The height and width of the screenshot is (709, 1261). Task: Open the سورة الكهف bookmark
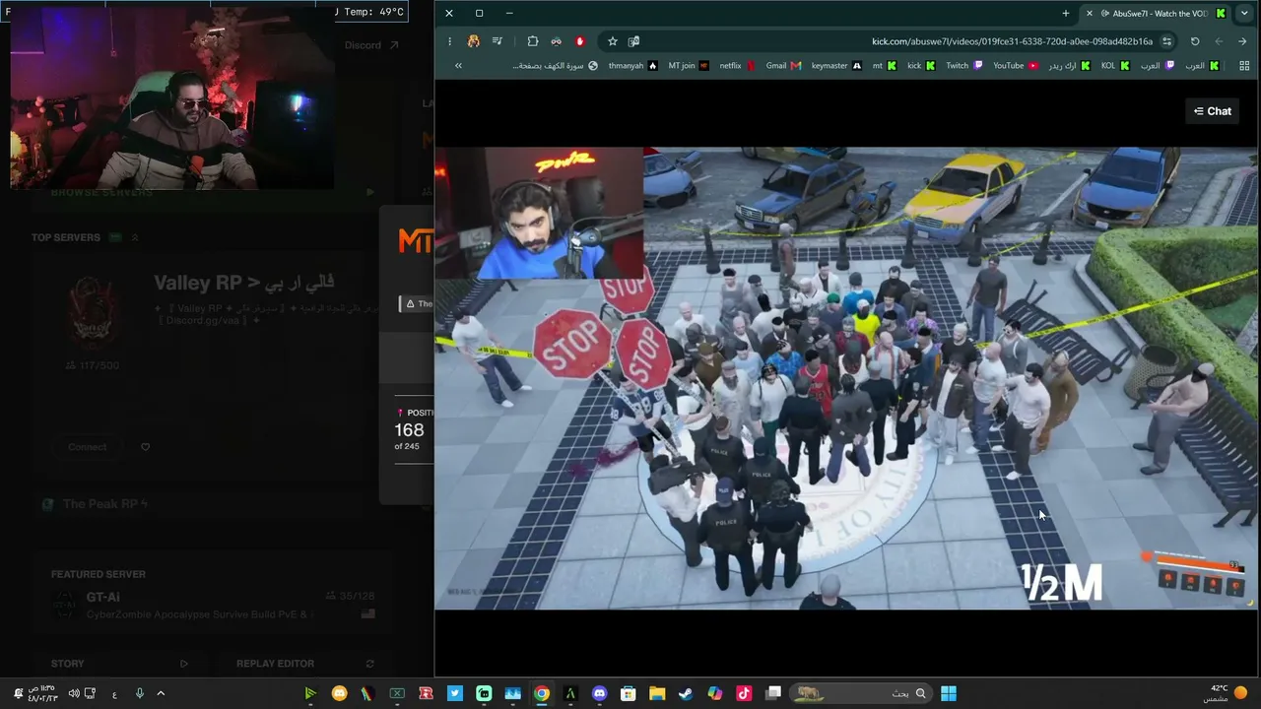click(x=556, y=66)
